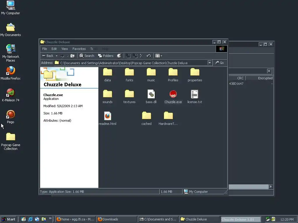Screen dimensions: 298x223
Task: Select the cached folder
Action: (x=146, y=118)
